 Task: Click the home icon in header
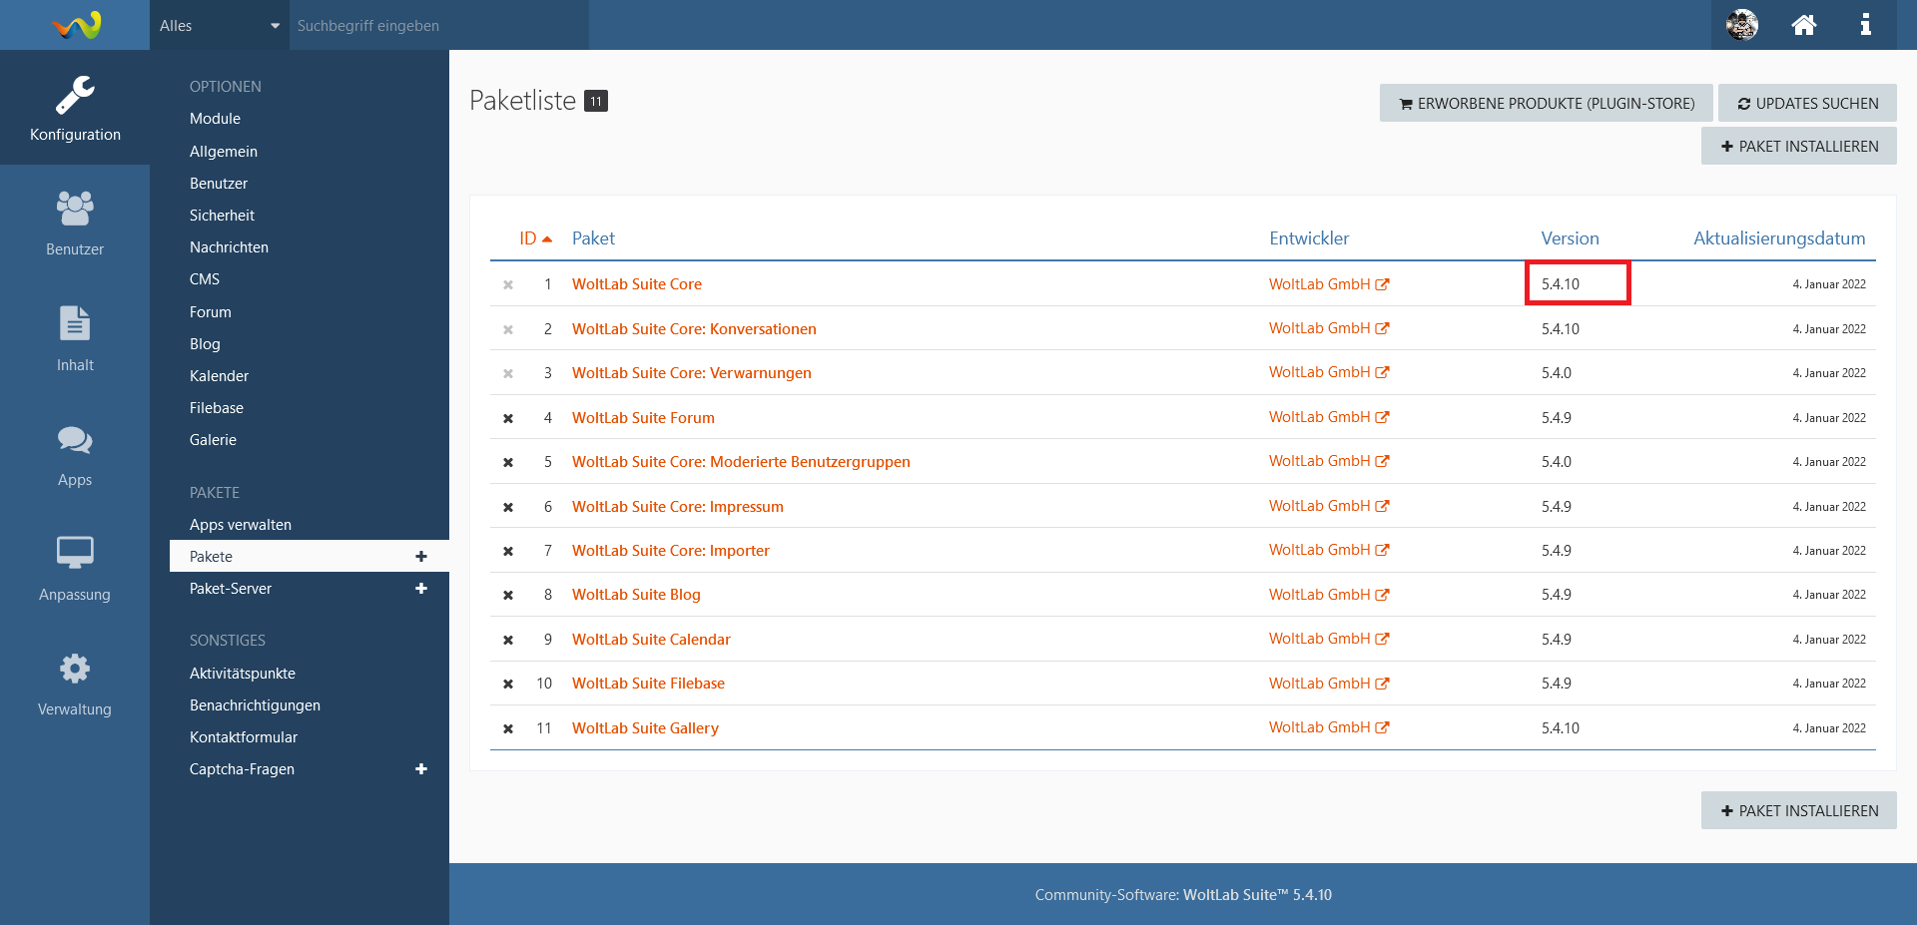point(1803,25)
